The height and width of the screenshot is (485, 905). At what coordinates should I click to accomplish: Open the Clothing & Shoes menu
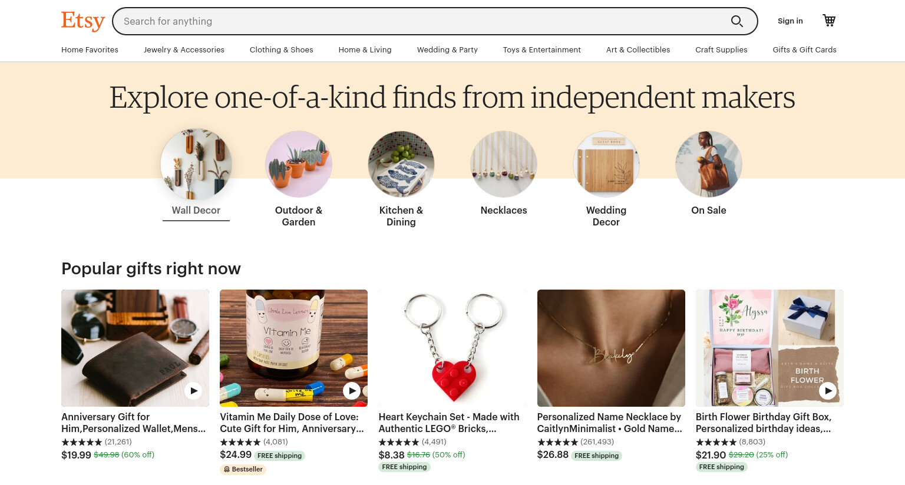[282, 50]
